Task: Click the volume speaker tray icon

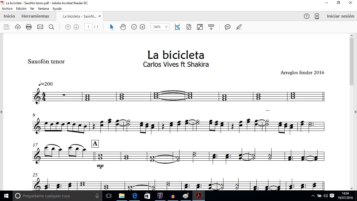Action: 325,196
